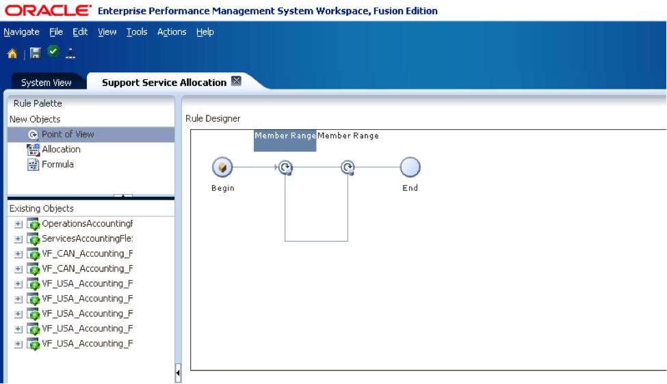Expand the fourth VF_USA_Accounting_F node
This screenshot has height=384, width=667.
(x=18, y=329)
